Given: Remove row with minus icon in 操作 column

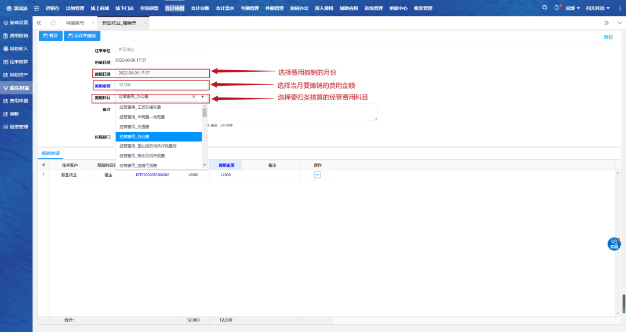Looking at the screenshot, I should (x=317, y=174).
